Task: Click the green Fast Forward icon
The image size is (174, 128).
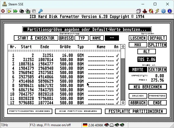Action: [15, 11]
